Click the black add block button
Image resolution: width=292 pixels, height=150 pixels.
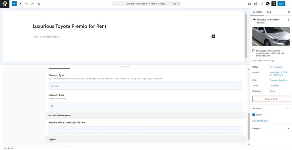213,36
